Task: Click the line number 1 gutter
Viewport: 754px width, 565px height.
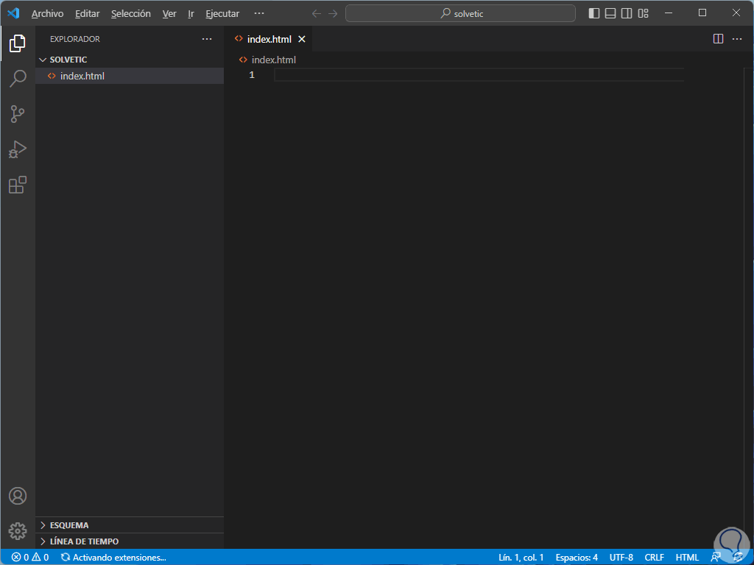Action: click(252, 74)
